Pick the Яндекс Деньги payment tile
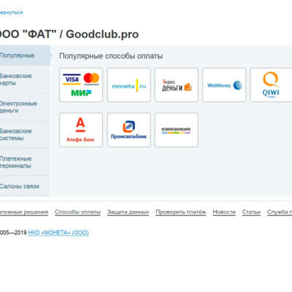Image resolution: width=292 pixels, height=292 pixels. click(x=177, y=85)
